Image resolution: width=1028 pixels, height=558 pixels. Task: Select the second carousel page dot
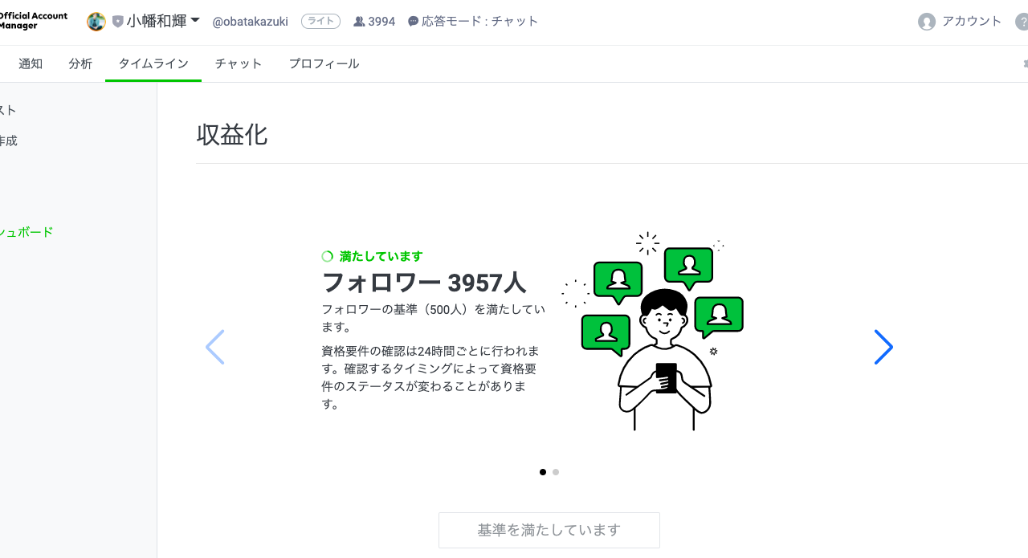click(556, 472)
